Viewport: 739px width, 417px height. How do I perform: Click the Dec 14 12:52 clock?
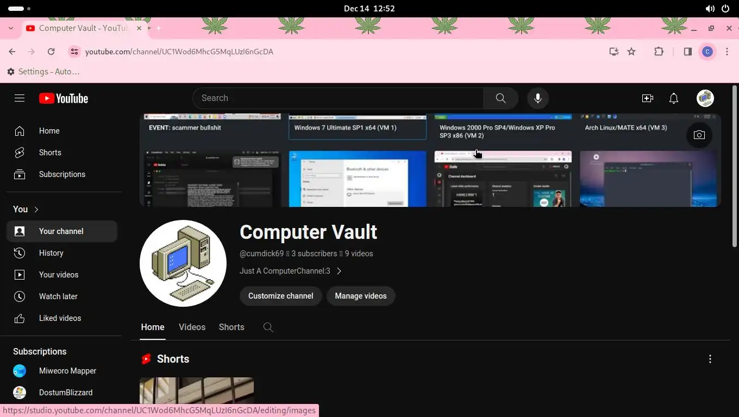click(369, 9)
